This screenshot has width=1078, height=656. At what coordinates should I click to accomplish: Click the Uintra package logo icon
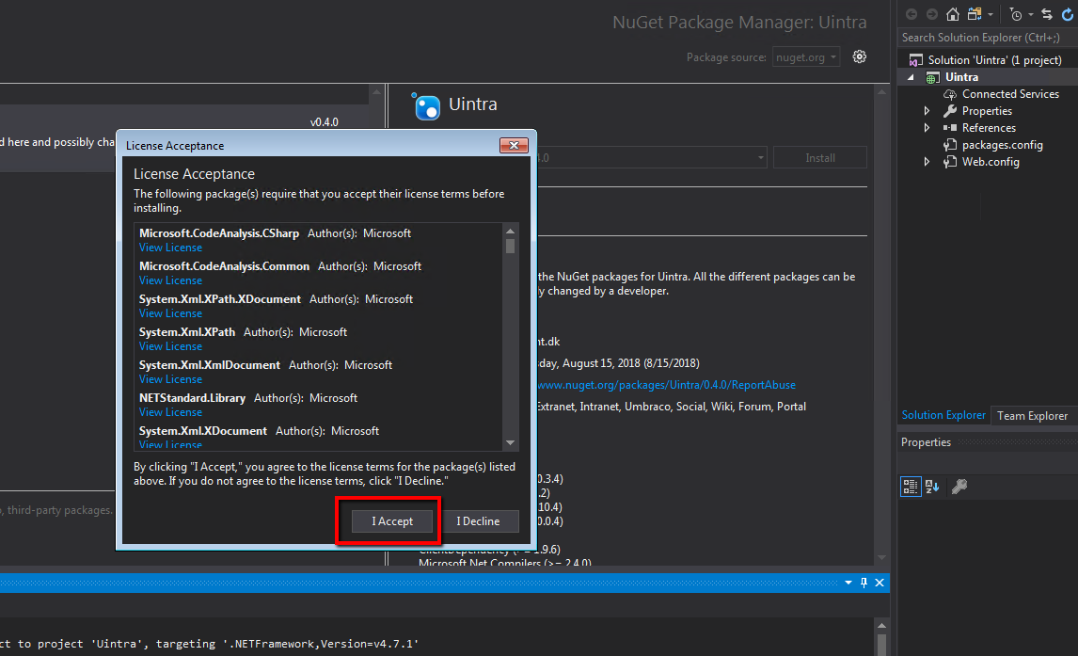coord(425,106)
